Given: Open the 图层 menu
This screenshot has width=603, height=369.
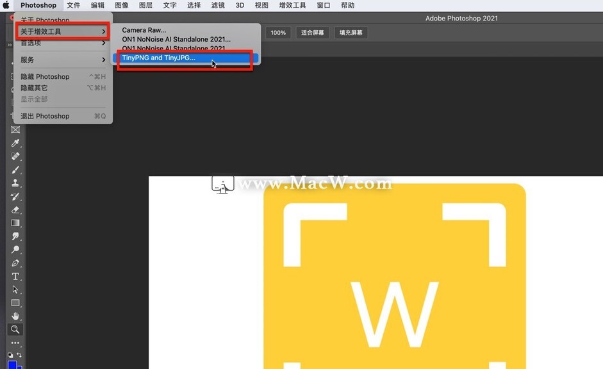Looking at the screenshot, I should (x=145, y=5).
